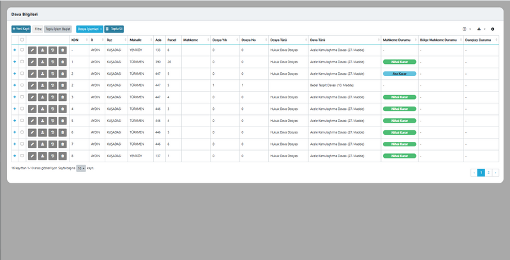
Task: Check the checkbox for the KDN 1 row
Action: click(x=22, y=61)
